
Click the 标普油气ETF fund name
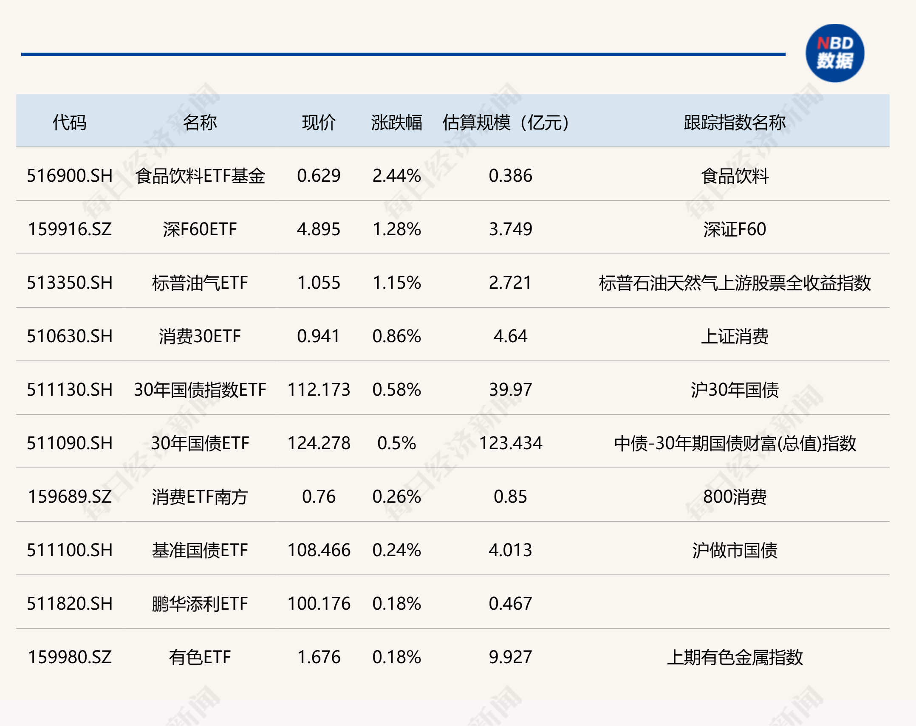click(200, 283)
